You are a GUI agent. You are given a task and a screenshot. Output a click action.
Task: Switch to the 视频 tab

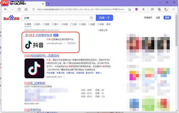coord(46,24)
